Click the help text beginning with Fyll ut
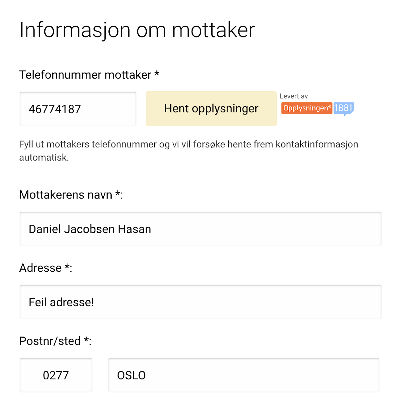Image resolution: width=410 pixels, height=413 pixels. point(188,144)
